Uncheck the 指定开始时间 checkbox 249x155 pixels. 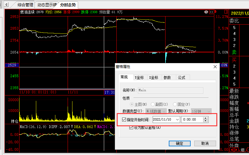click(x=124, y=119)
